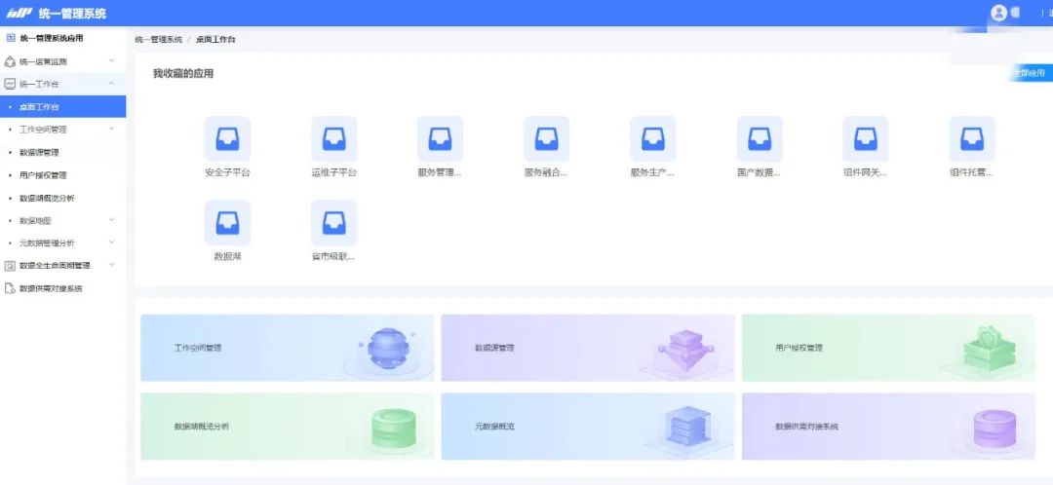The image size is (1053, 485).
Task: Click the 统一管理系统 breadcrumb link
Action: 159,40
